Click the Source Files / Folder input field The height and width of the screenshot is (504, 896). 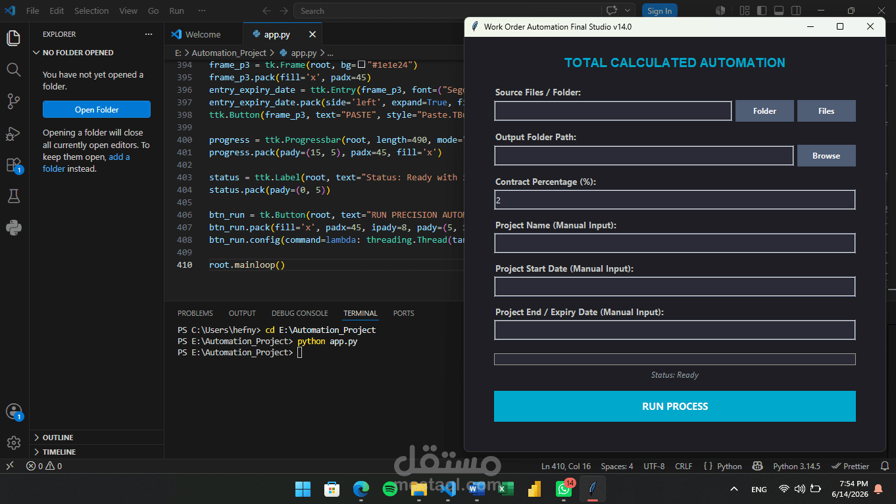pyautogui.click(x=613, y=111)
